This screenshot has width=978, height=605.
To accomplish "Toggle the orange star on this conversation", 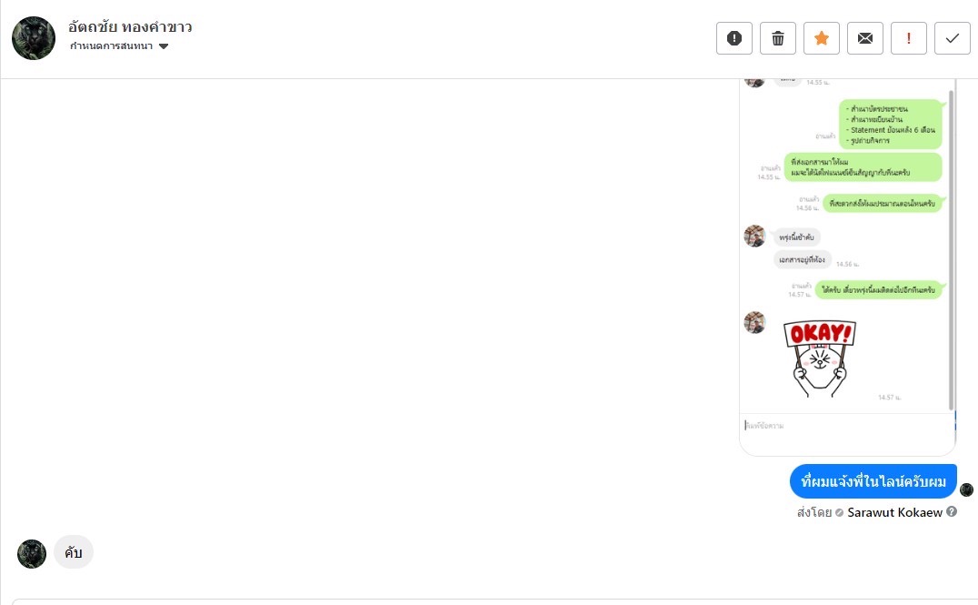I will tap(822, 38).
